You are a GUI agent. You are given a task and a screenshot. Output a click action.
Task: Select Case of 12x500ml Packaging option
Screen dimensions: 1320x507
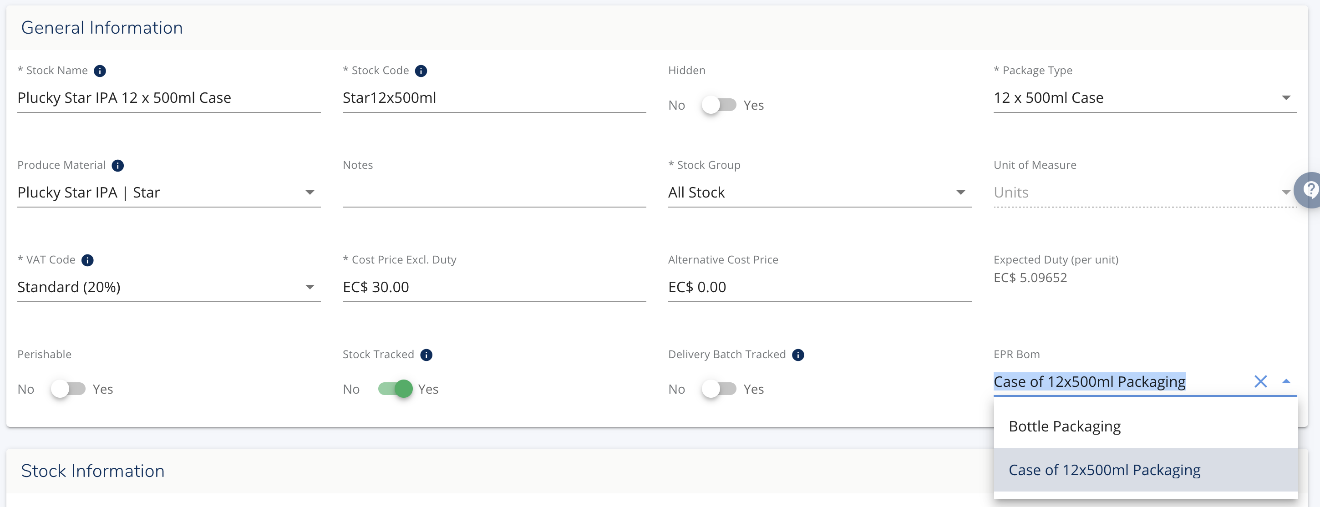click(1104, 470)
